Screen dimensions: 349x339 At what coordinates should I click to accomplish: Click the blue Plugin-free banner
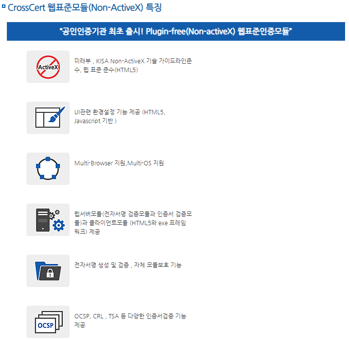pos(176,31)
